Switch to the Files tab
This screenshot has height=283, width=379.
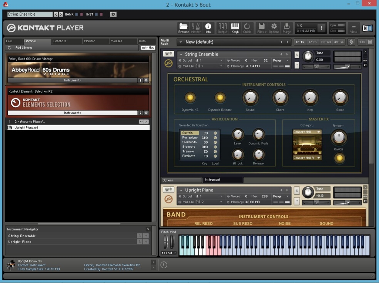(14, 41)
